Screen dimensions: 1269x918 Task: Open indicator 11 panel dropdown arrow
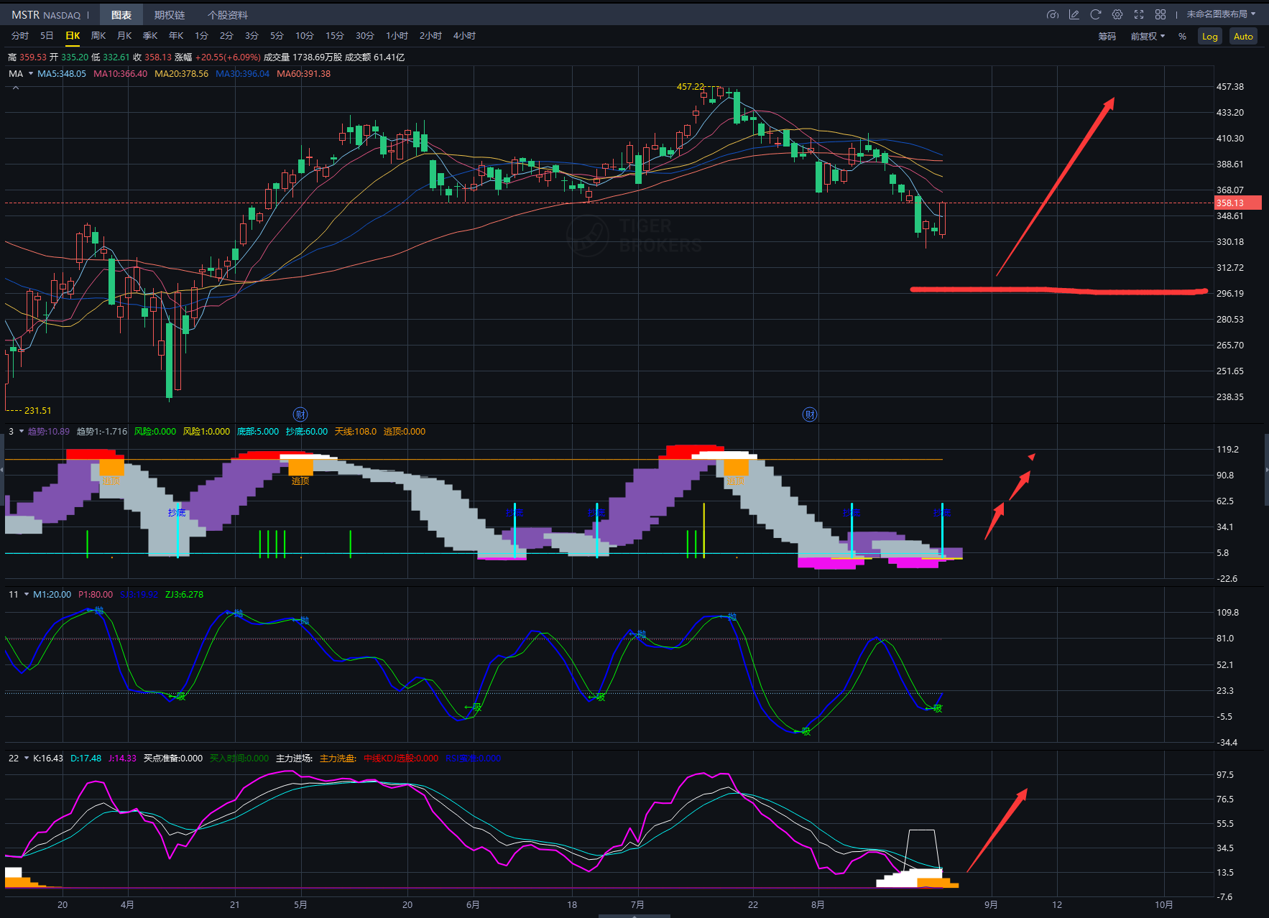point(27,595)
